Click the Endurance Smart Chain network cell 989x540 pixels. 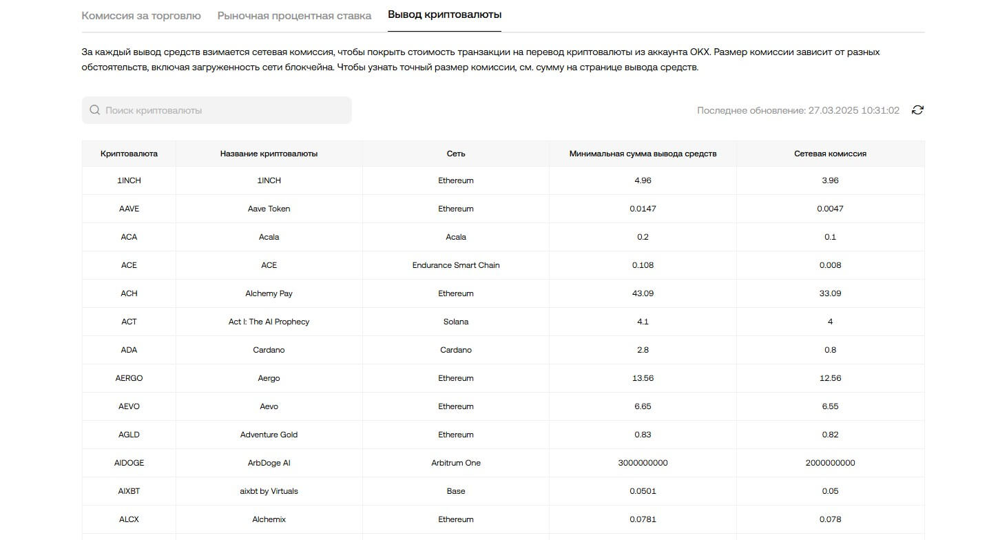click(456, 265)
